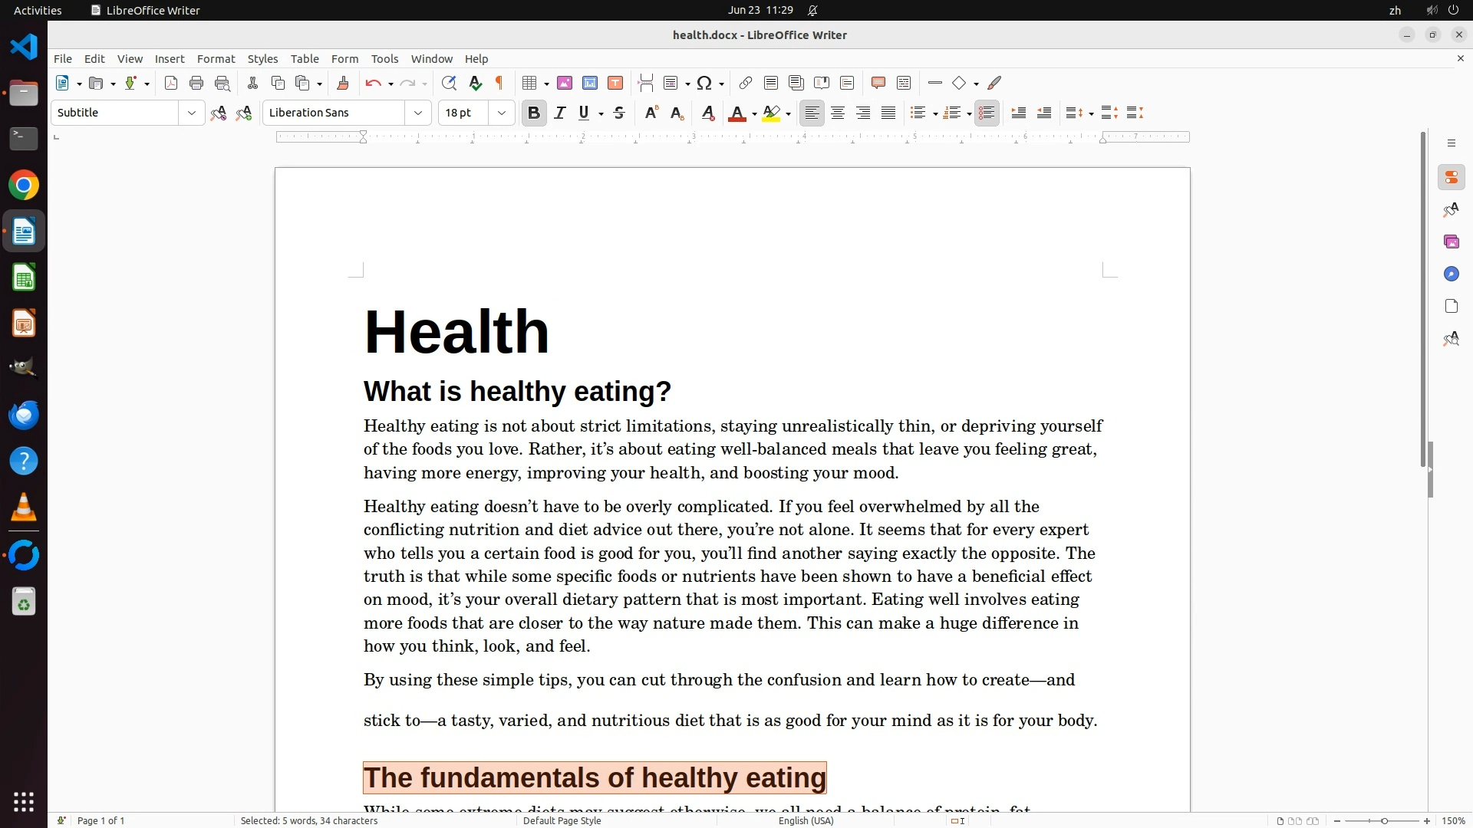Open the Format menu
The image size is (1473, 828).
pyautogui.click(x=216, y=59)
